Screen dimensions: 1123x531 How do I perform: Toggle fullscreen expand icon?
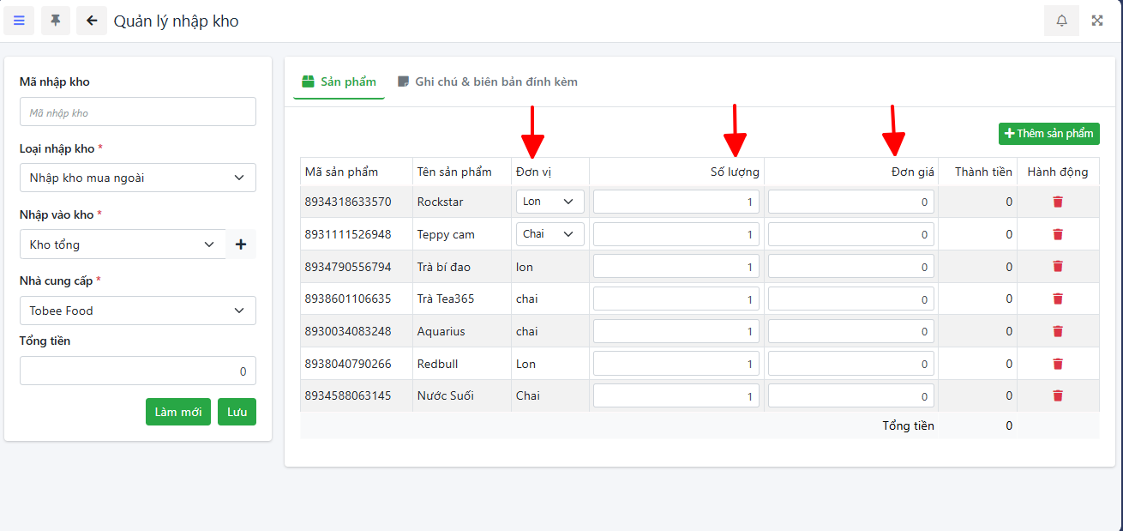click(x=1096, y=21)
